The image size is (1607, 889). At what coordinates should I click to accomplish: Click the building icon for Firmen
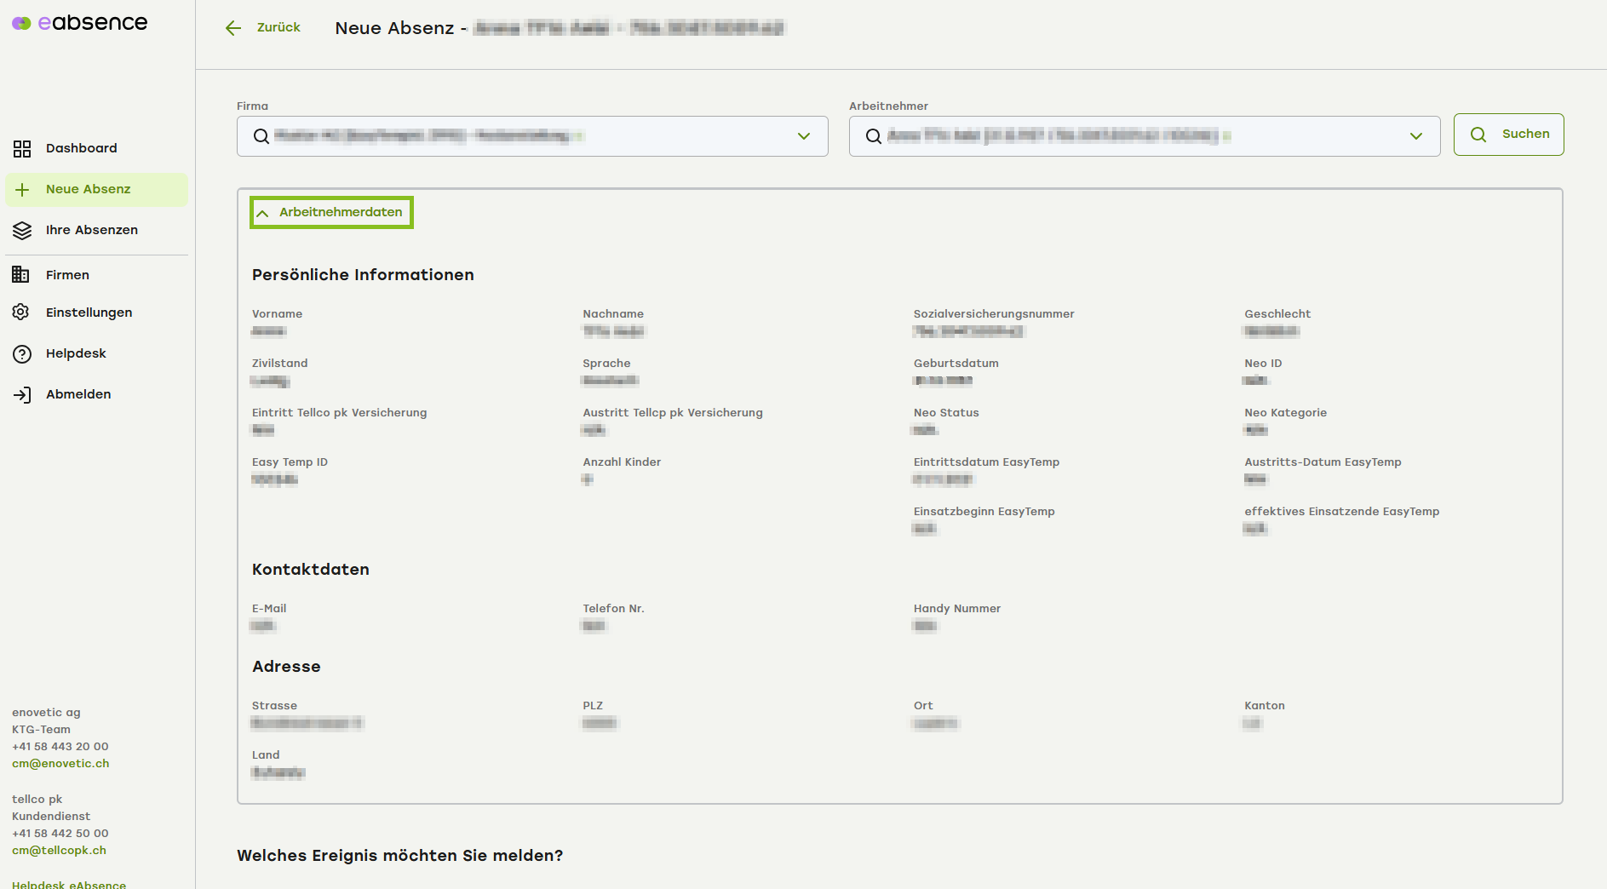(x=21, y=275)
